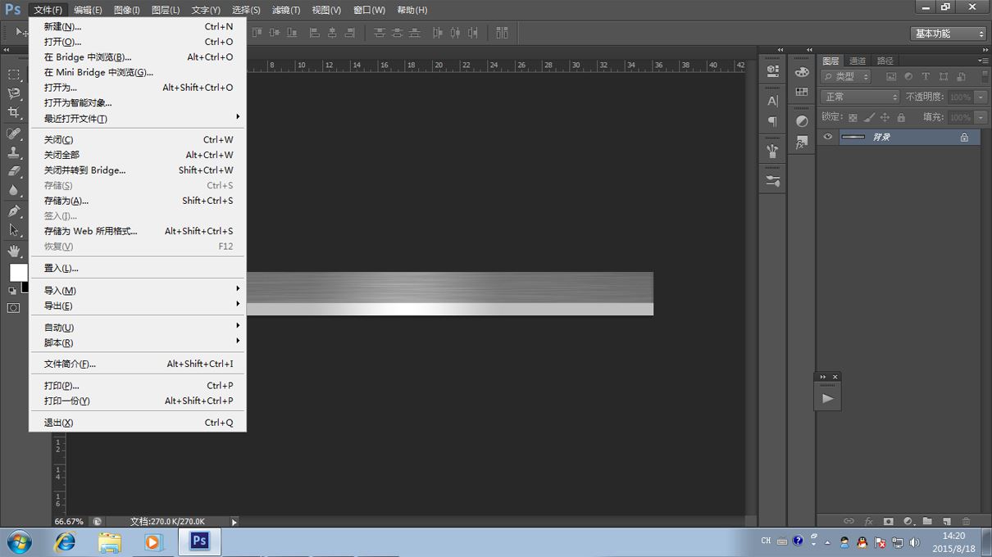The height and width of the screenshot is (557, 992).
Task: Expand the 最近打开文件 submenu
Action: click(137, 118)
